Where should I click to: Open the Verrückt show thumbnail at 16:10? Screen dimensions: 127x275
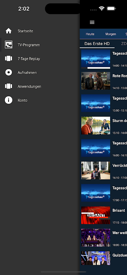[x=96, y=170]
